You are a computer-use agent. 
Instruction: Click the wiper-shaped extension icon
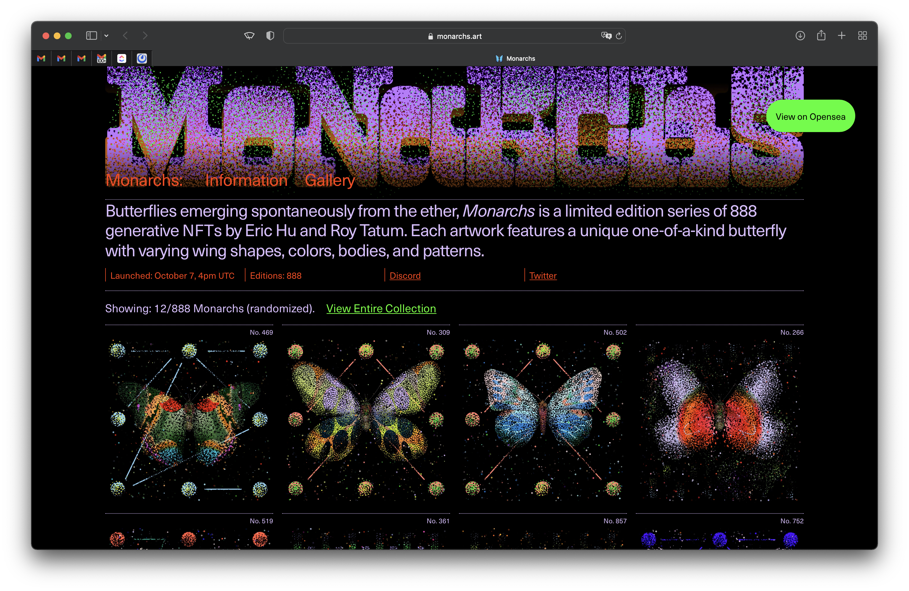click(x=249, y=36)
